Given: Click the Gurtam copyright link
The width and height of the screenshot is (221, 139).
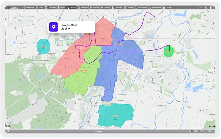Looking at the screenshot, I should 98,131.
